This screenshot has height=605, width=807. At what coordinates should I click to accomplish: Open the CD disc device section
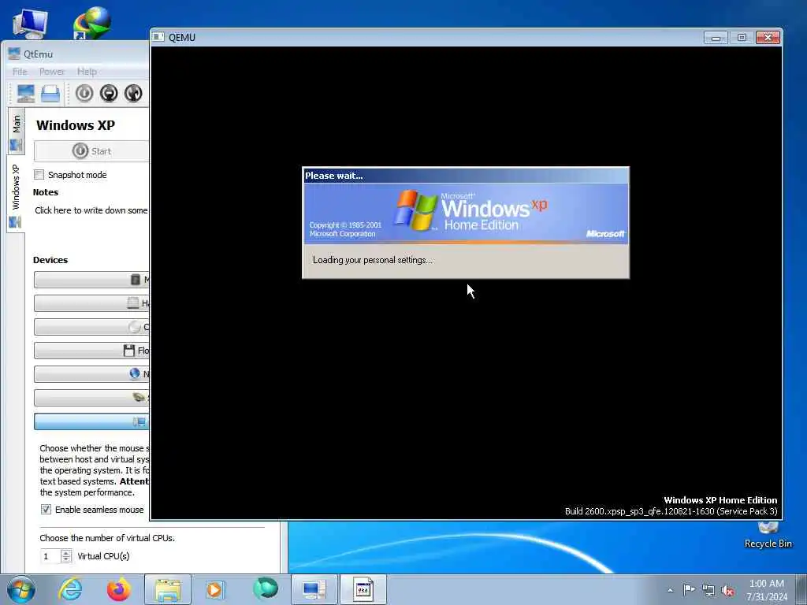pos(91,327)
